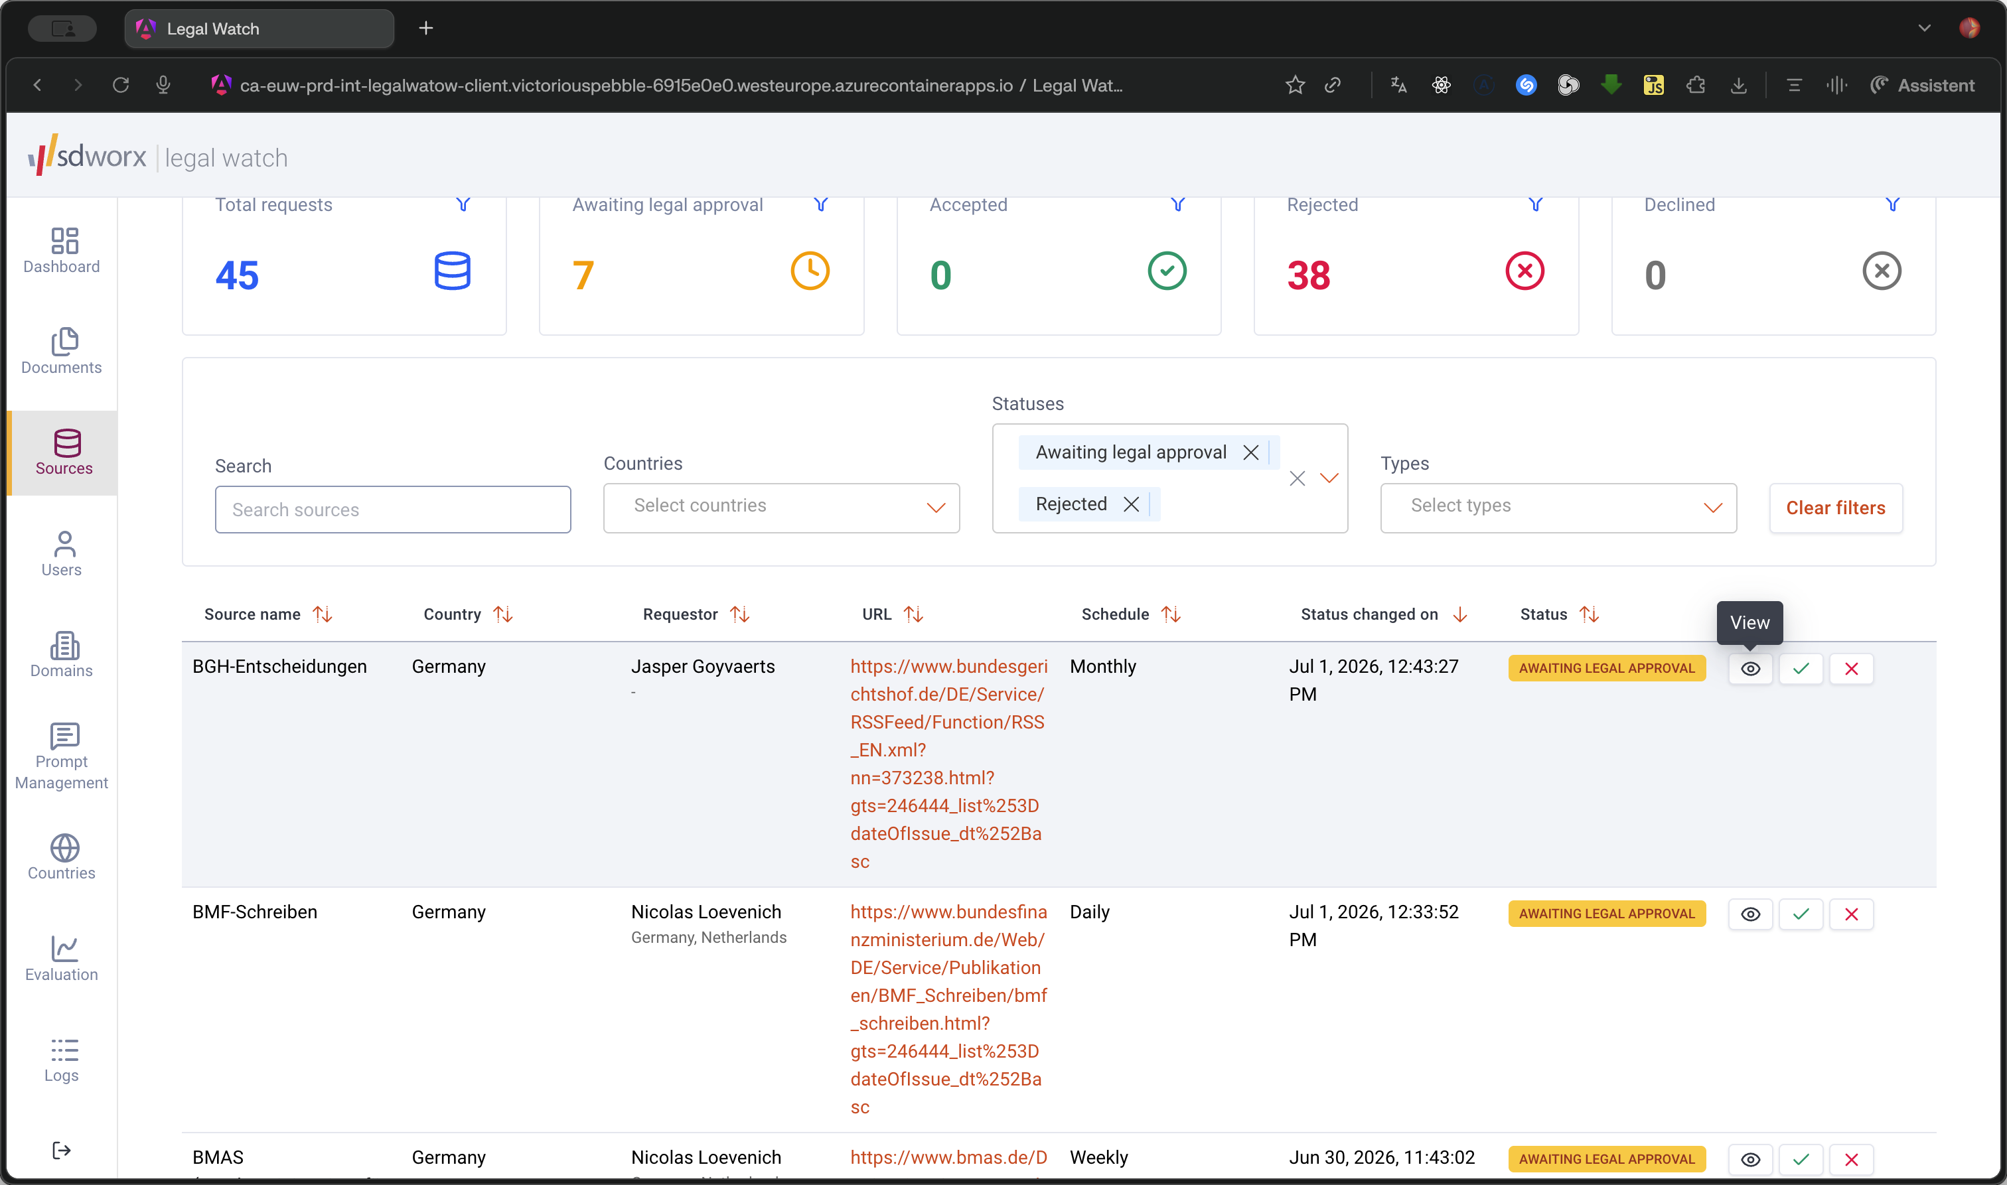
Task: Sort table by Country column
Action: (x=503, y=614)
